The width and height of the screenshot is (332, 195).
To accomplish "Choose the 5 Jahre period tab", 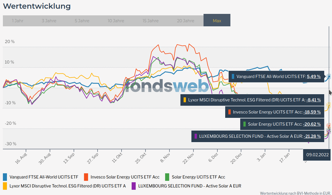I will (82, 21).
